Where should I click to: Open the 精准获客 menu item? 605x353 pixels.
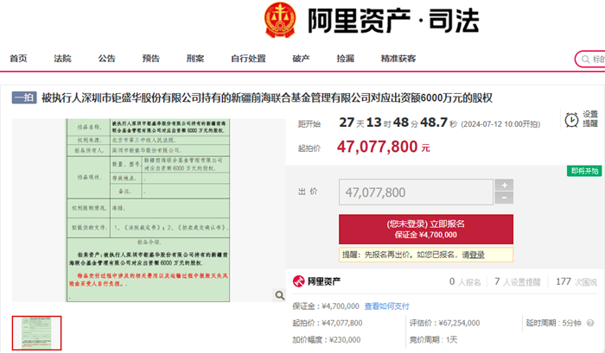tap(398, 59)
